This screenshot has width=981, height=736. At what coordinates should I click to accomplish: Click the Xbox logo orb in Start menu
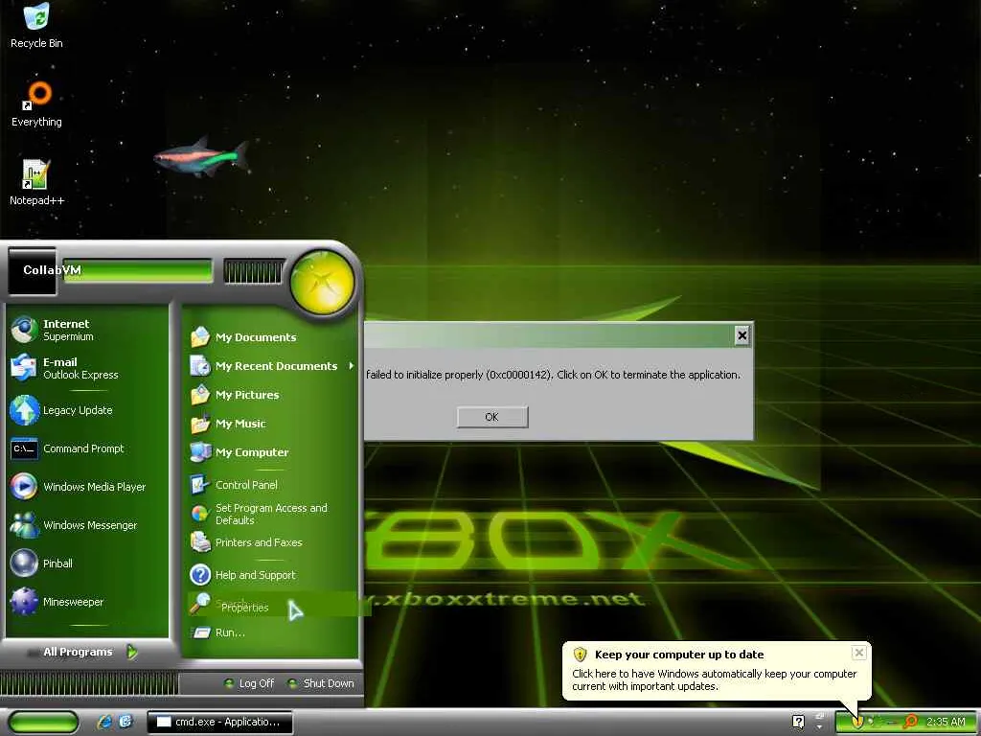tap(322, 283)
